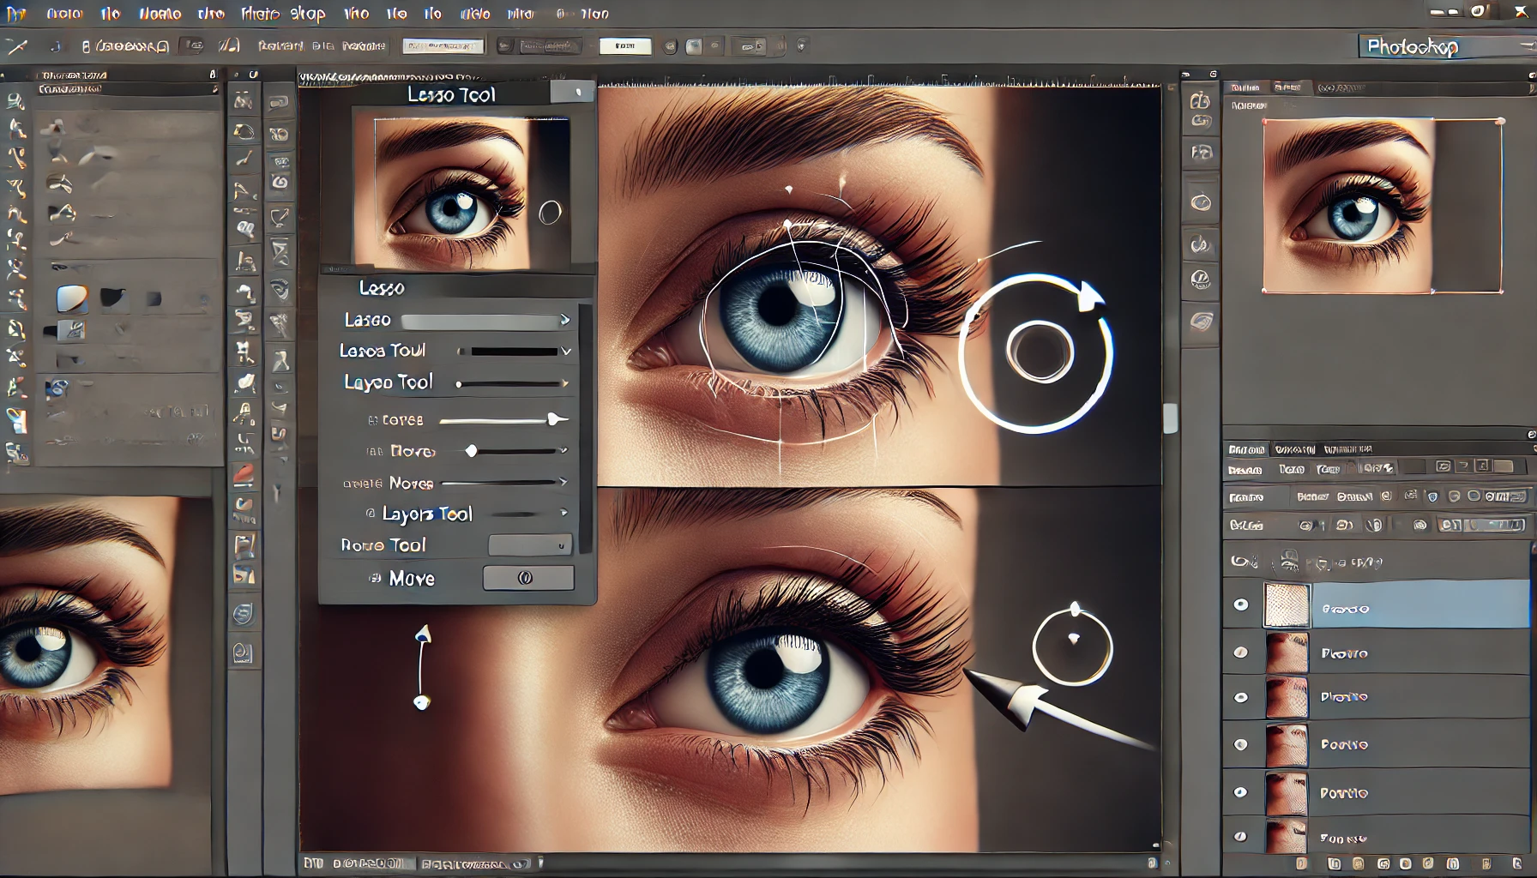Switch to first tab above navigator preview
The image size is (1537, 878).
click(x=1245, y=87)
